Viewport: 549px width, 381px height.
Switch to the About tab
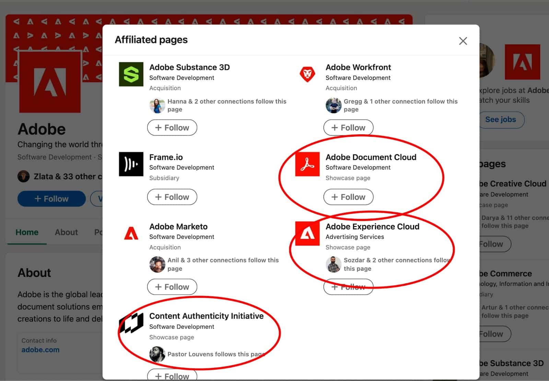click(66, 232)
